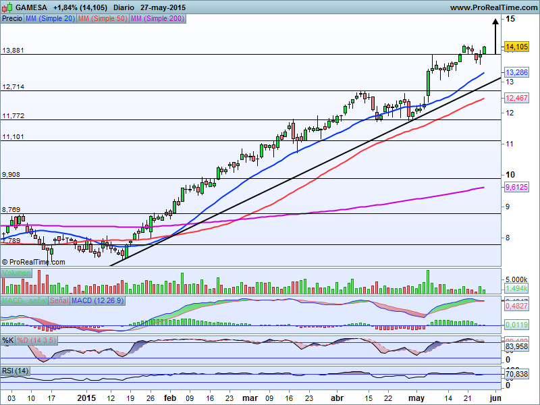Click the yellow 14,105 current price tag

[516, 47]
